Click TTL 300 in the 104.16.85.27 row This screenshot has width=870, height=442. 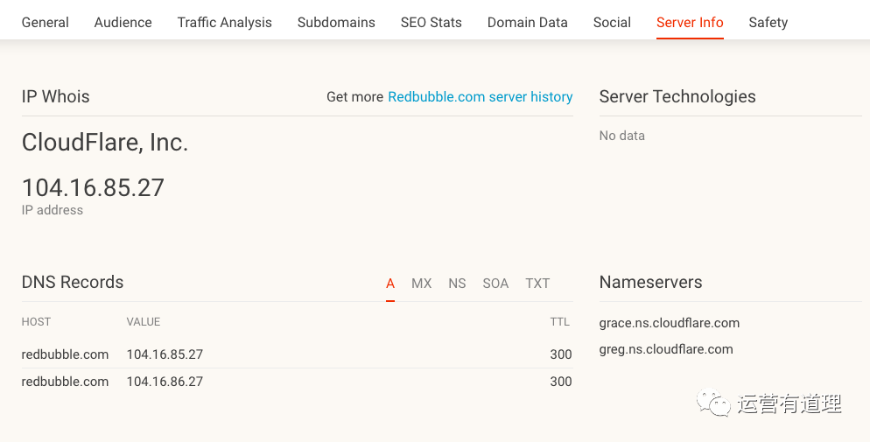tap(561, 354)
